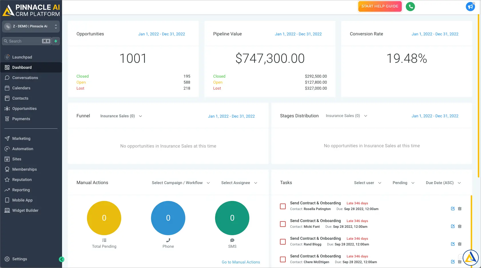Select the Opportunities sidebar icon

pyautogui.click(x=7, y=108)
